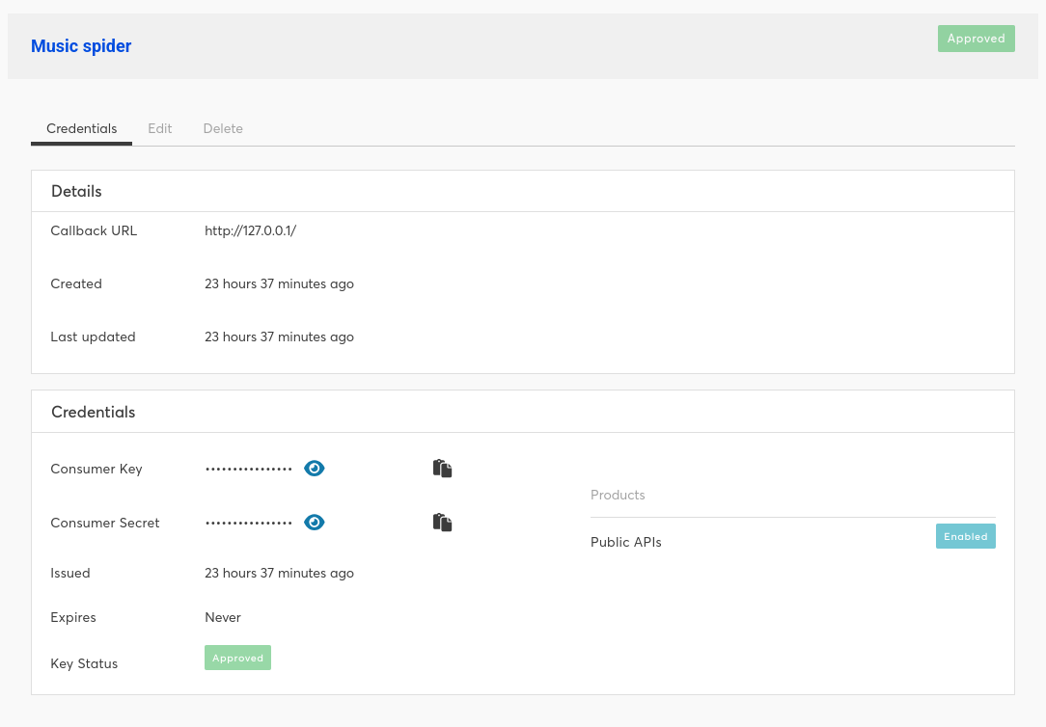Reveal the Consumer Secret with eye icon
Image resolution: width=1046 pixels, height=727 pixels.
[x=315, y=523]
